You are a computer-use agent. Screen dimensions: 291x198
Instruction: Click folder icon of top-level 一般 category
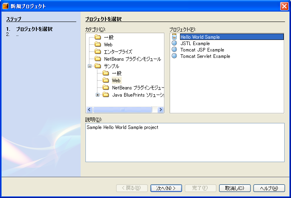(98, 37)
